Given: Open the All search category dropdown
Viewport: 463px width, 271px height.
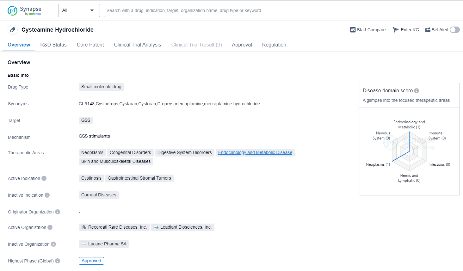Looking at the screenshot, I should [x=79, y=10].
